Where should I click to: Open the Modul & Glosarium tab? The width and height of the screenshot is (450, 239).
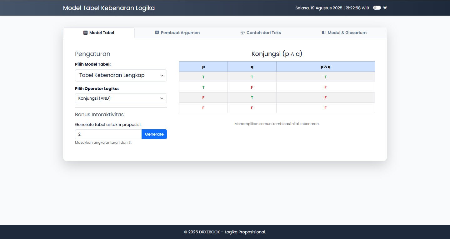coord(344,33)
